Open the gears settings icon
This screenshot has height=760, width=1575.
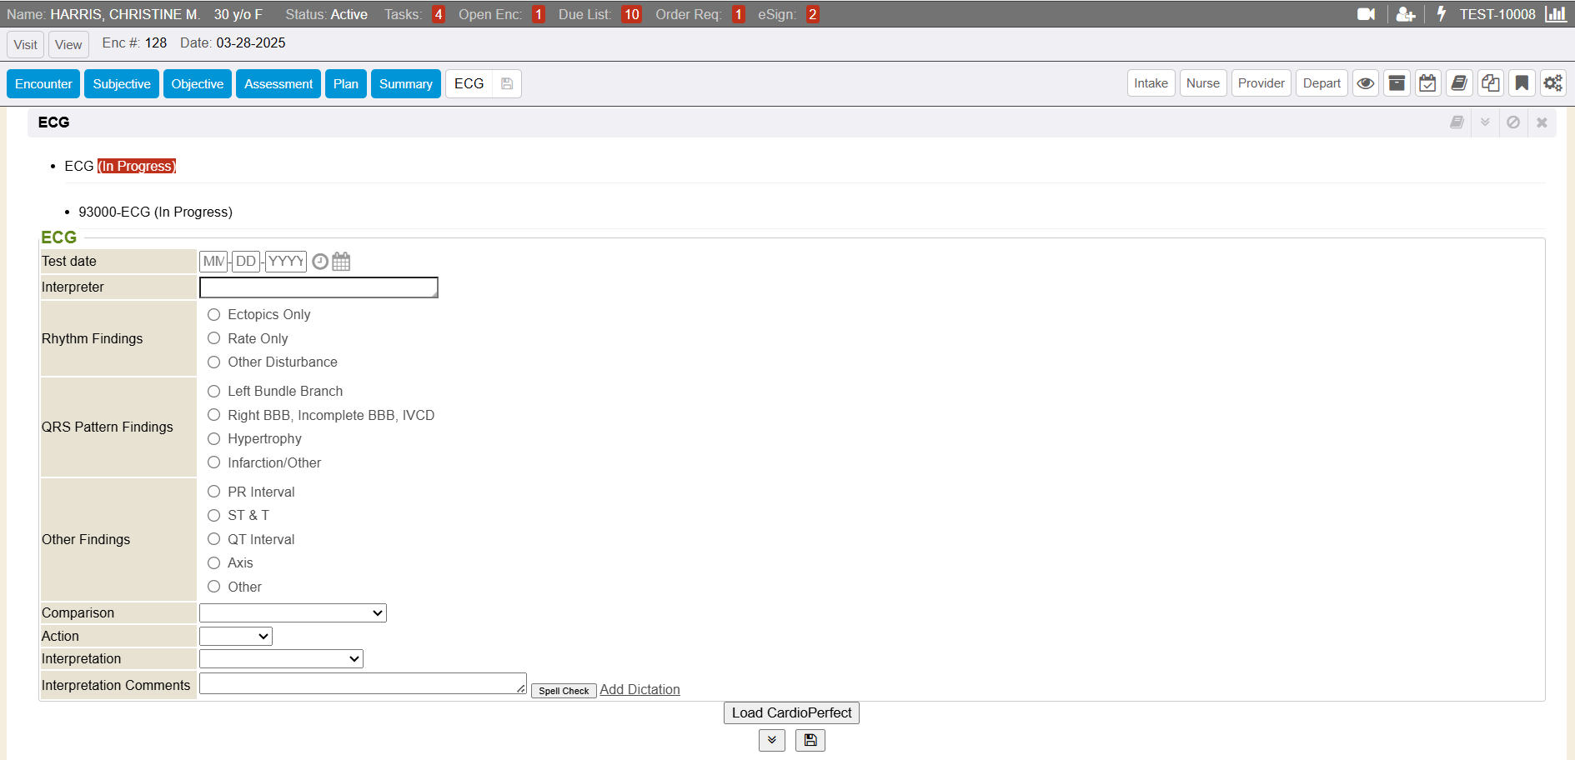[1552, 83]
